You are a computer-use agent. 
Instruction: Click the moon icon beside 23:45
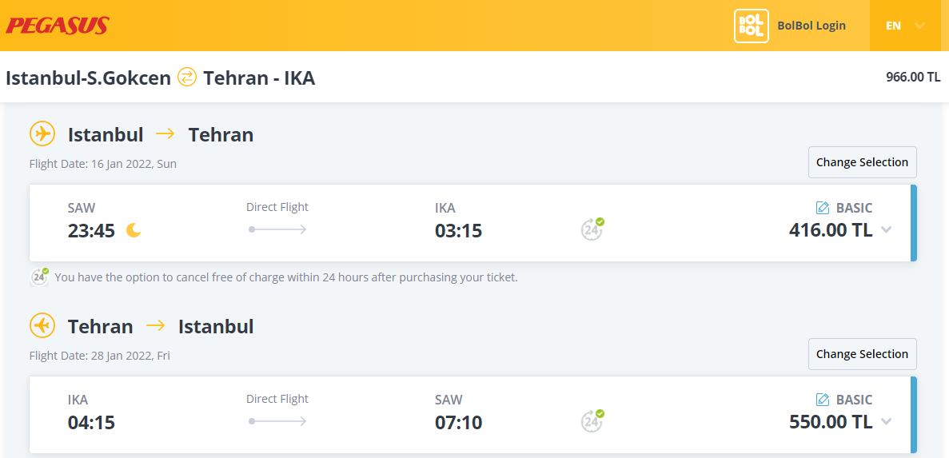click(x=134, y=230)
